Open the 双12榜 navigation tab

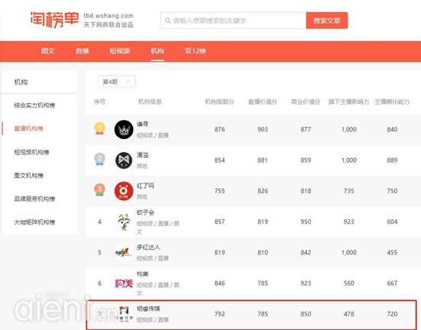[195, 51]
